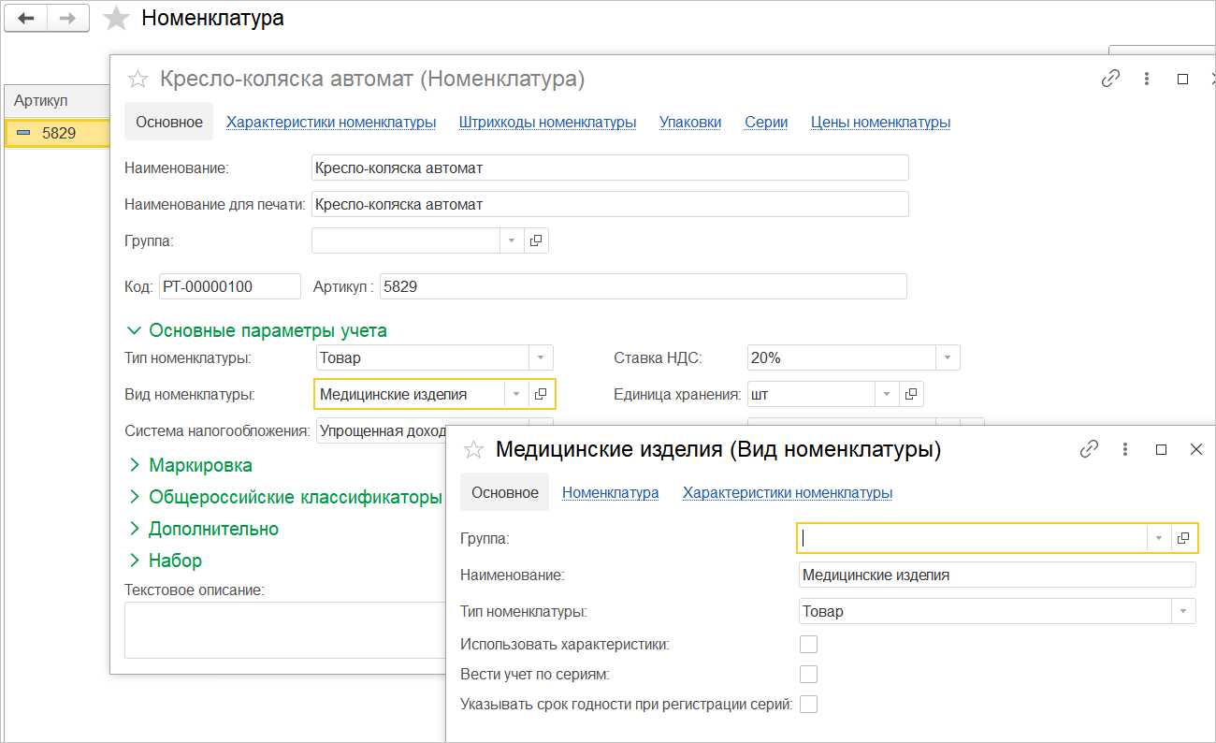Open Вид номенклатуры item via open button

click(x=541, y=395)
